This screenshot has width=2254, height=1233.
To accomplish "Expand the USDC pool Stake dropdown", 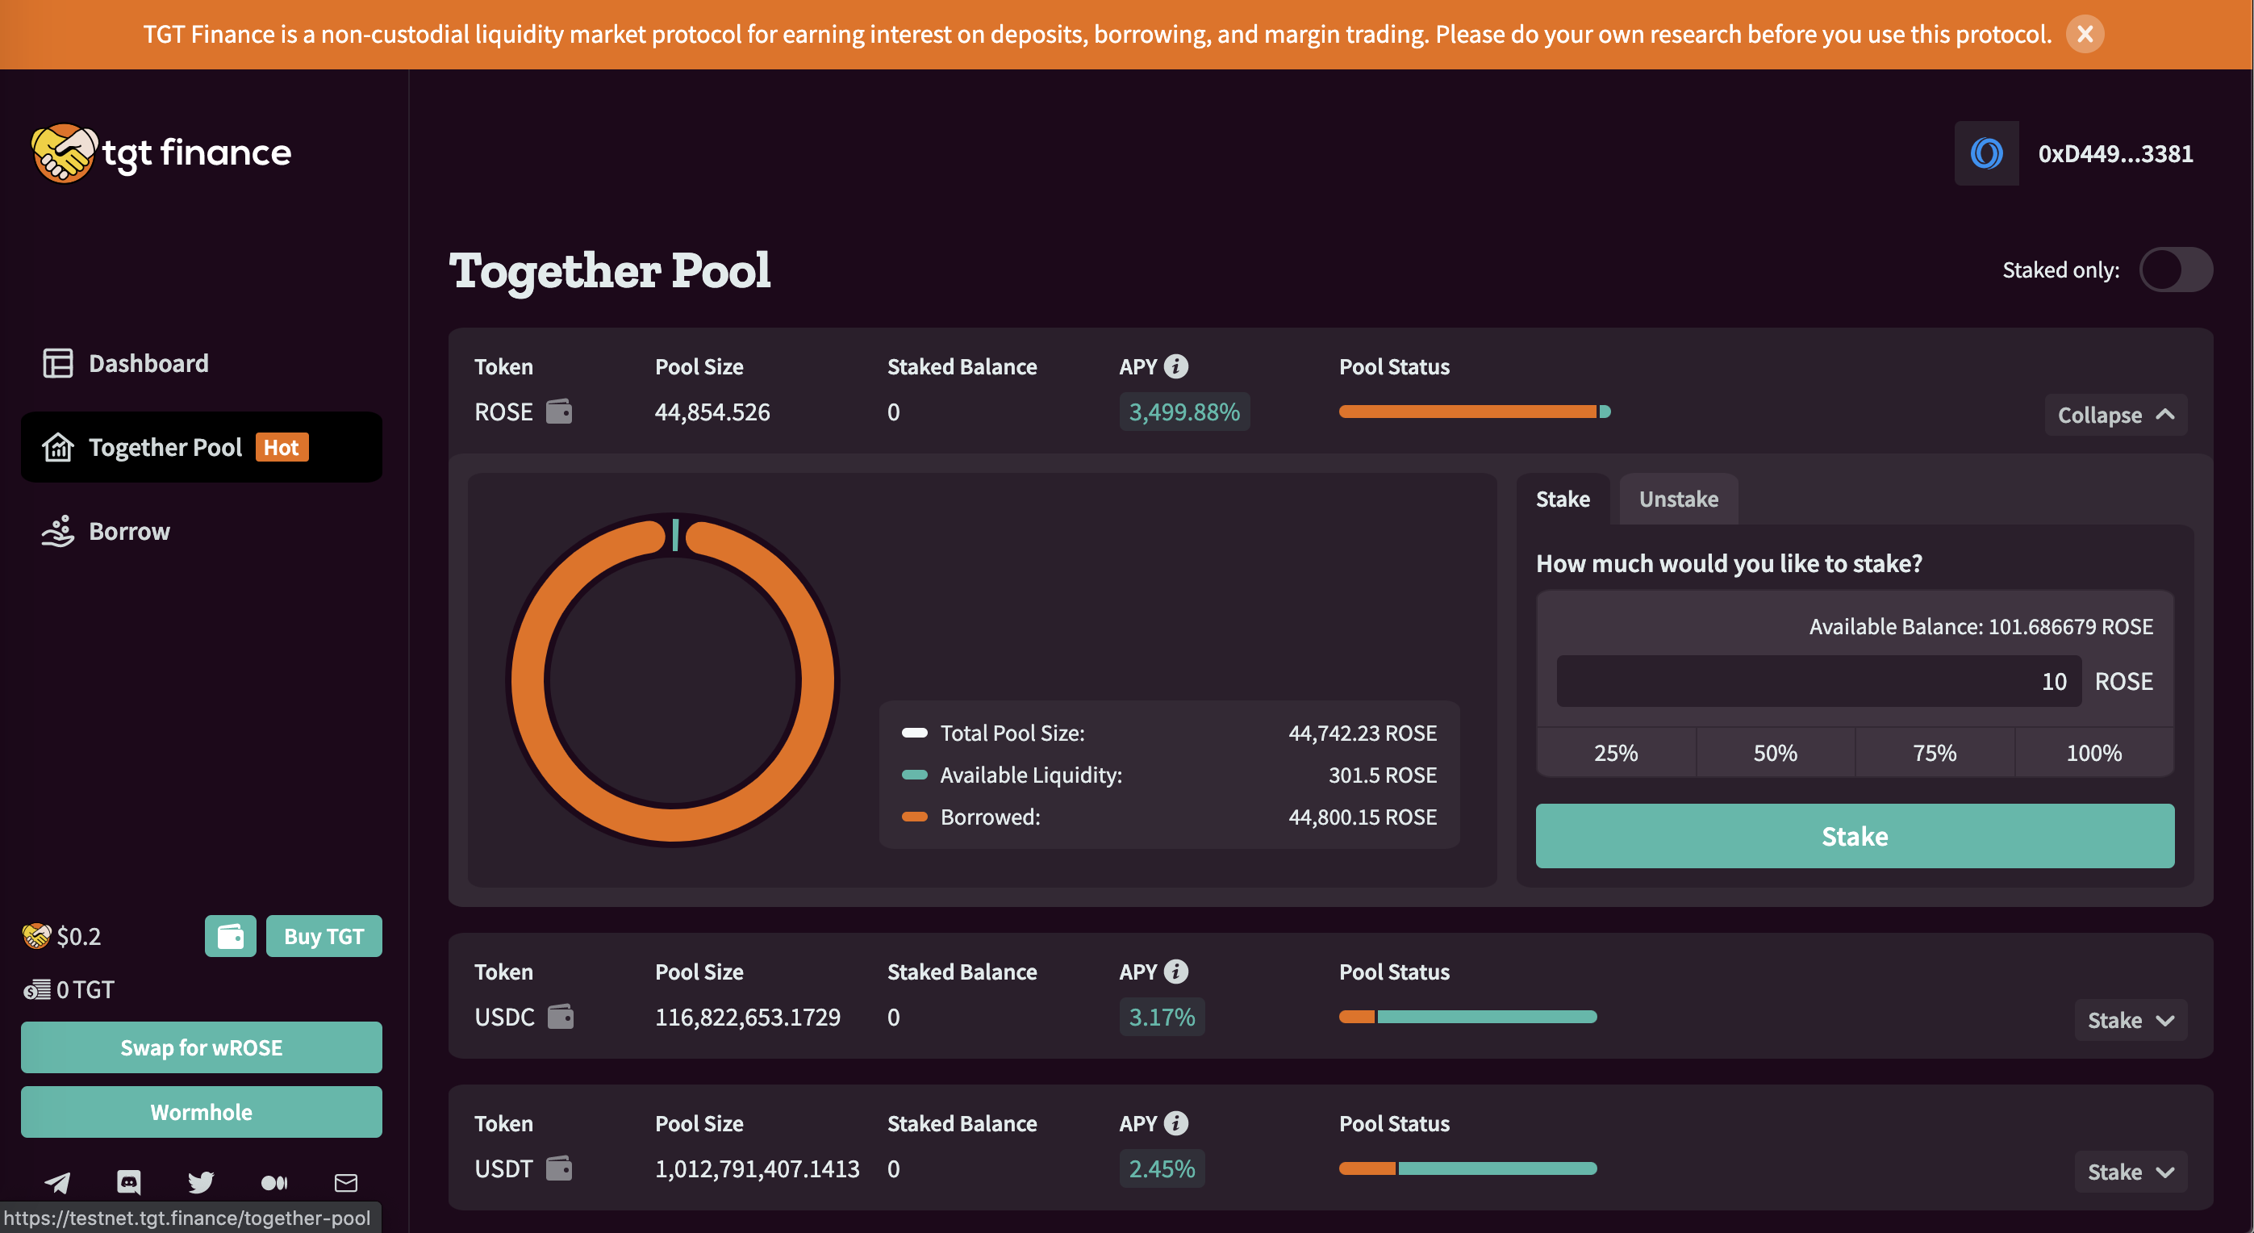I will pos(2130,1020).
